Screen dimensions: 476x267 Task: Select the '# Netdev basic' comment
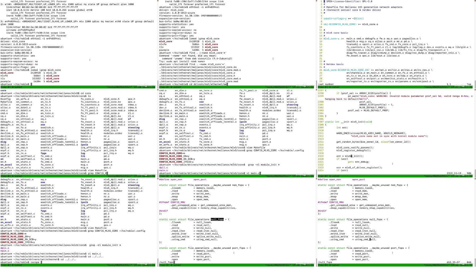pos(333,64)
